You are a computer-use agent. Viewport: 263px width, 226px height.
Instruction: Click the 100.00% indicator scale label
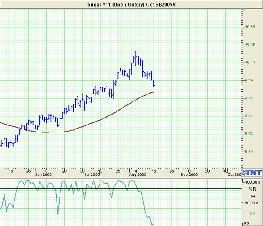(x=253, y=182)
